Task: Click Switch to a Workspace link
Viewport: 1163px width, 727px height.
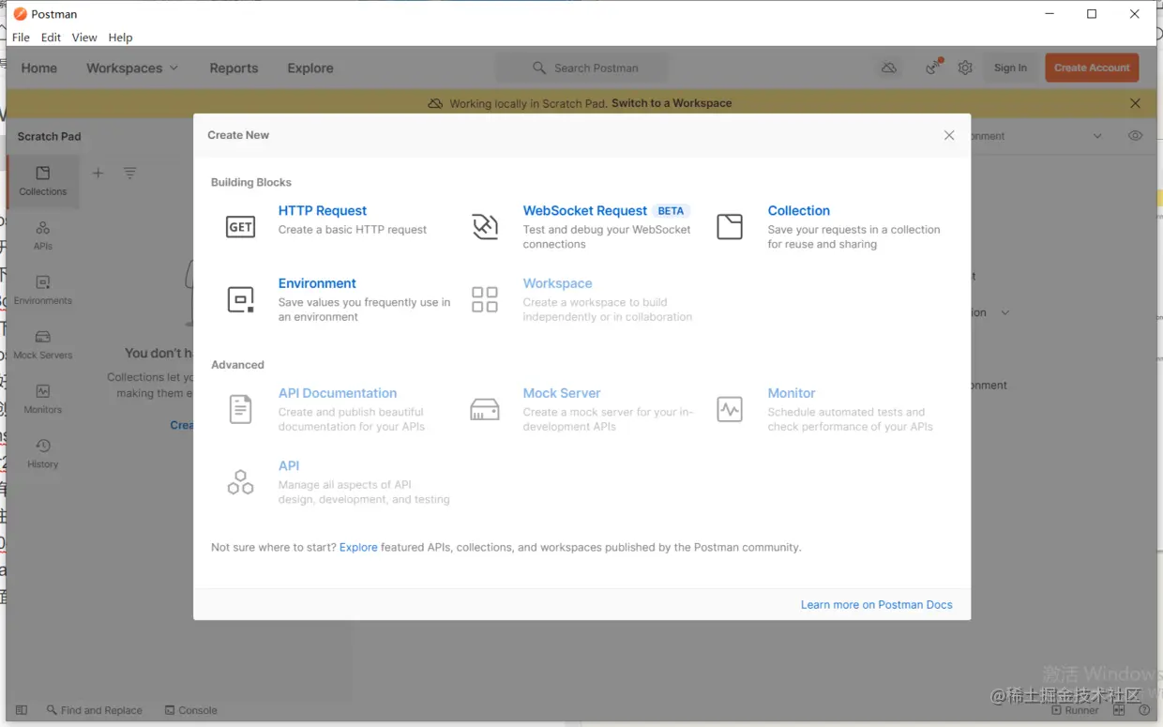Action: [x=672, y=103]
